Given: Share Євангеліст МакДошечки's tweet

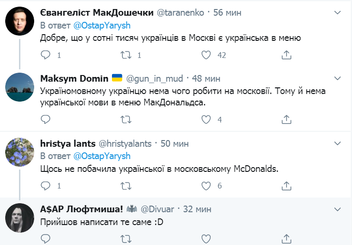Looking at the screenshot, I should coord(286,56).
